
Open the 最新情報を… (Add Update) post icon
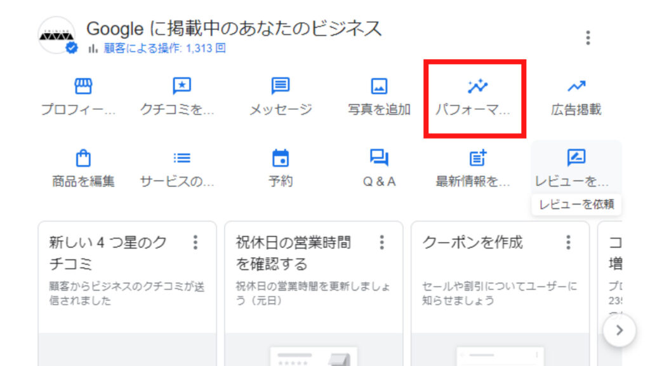pos(477,158)
